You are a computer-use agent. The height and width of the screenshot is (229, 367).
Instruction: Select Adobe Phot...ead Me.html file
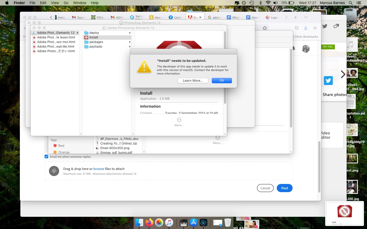point(56,47)
